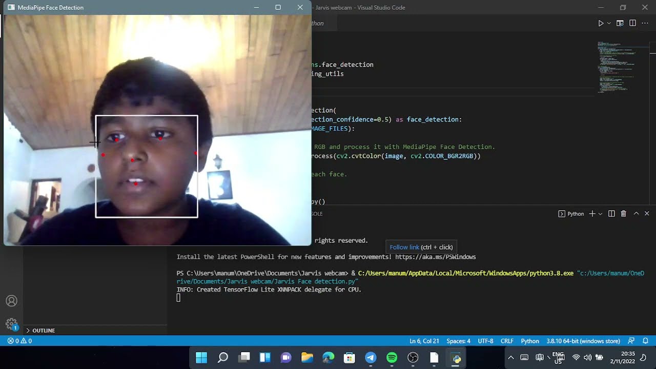Open the volume speaker tray icon
The width and height of the screenshot is (656, 369).
point(588,358)
